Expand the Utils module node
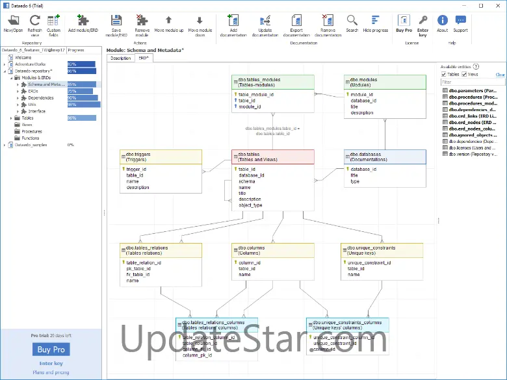Image resolution: width=507 pixels, height=380 pixels. click(x=18, y=105)
